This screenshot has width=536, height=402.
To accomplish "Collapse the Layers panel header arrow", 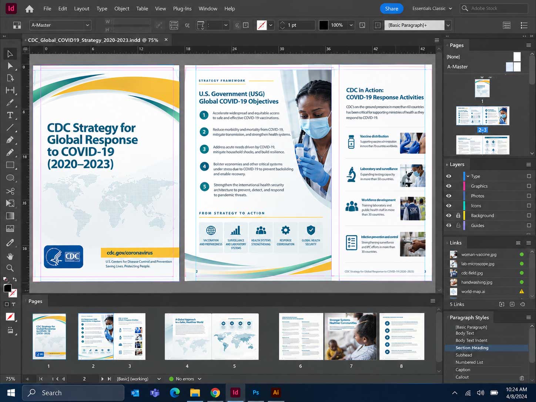I will (446, 164).
